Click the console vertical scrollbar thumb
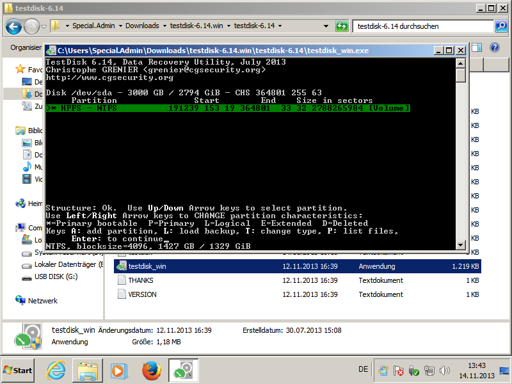This screenshot has height=384, width=512. (460, 76)
